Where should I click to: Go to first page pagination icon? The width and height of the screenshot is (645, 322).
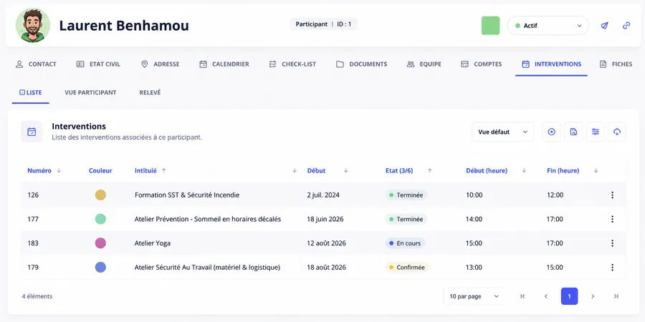[522, 296]
